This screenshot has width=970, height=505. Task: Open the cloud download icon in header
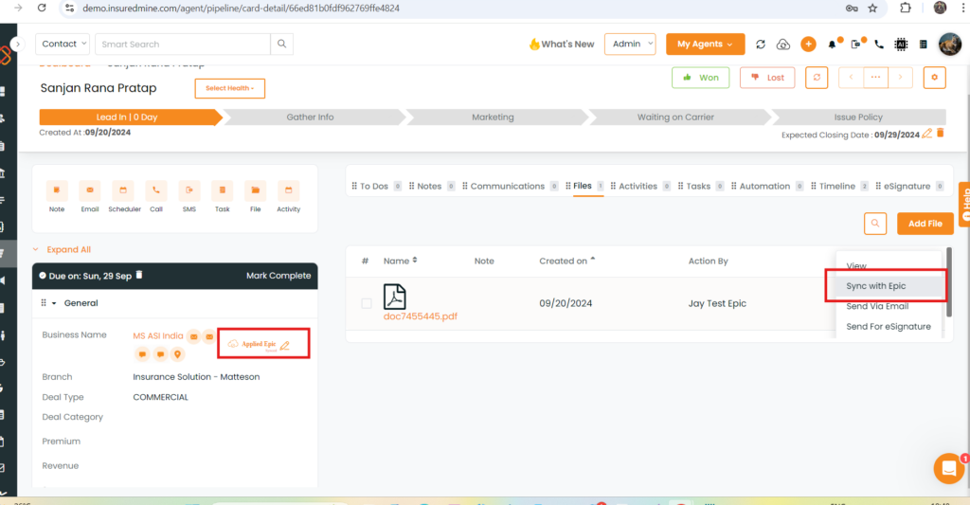click(783, 44)
